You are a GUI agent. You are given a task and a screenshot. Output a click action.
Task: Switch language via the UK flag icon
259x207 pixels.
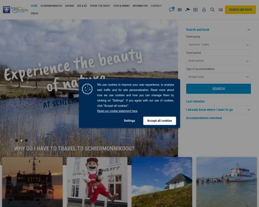pyautogui.click(x=221, y=10)
